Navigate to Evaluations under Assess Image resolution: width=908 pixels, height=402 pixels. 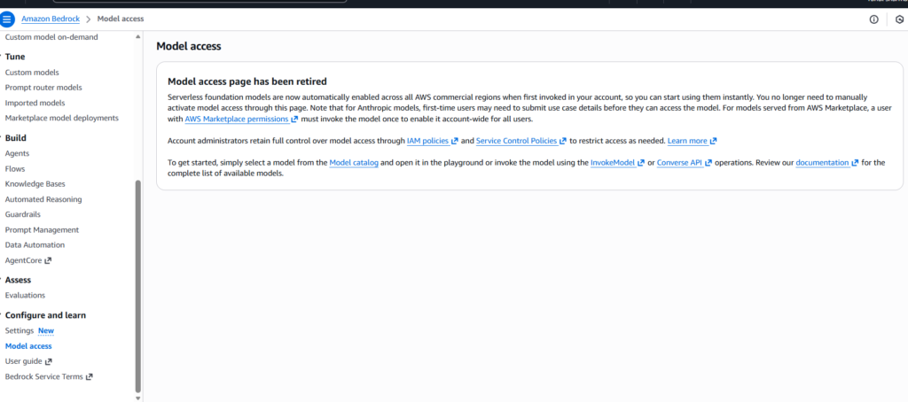point(25,295)
